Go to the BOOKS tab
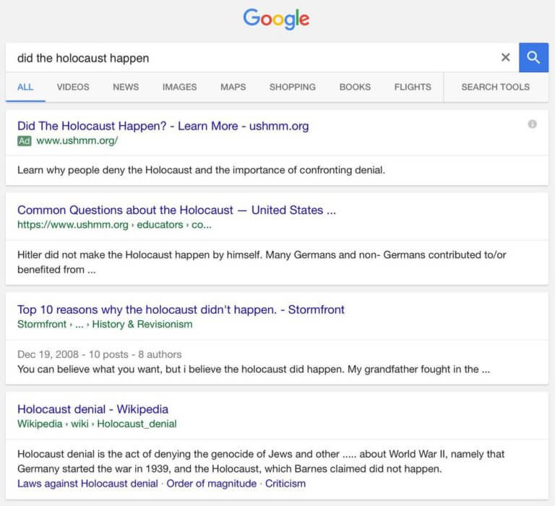Screen dimensions: 555x506 [355, 87]
